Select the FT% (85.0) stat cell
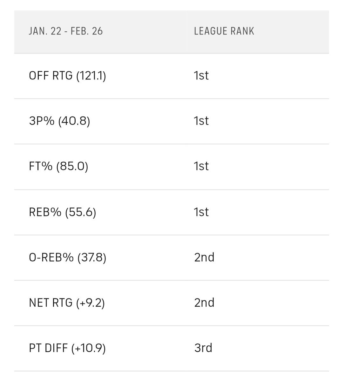This screenshot has width=343, height=384. click(58, 166)
